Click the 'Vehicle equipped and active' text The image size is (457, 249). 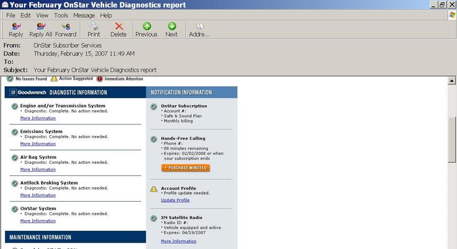coord(193,227)
